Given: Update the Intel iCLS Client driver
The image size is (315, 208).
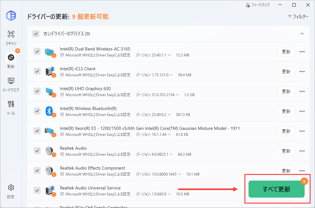Looking at the screenshot, I should tap(286, 72).
